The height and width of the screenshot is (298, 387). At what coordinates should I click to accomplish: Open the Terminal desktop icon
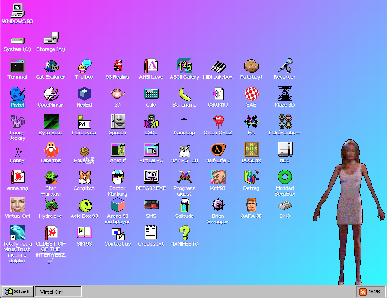click(x=18, y=67)
